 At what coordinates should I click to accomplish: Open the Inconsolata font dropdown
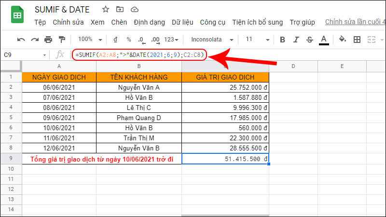pos(212,40)
